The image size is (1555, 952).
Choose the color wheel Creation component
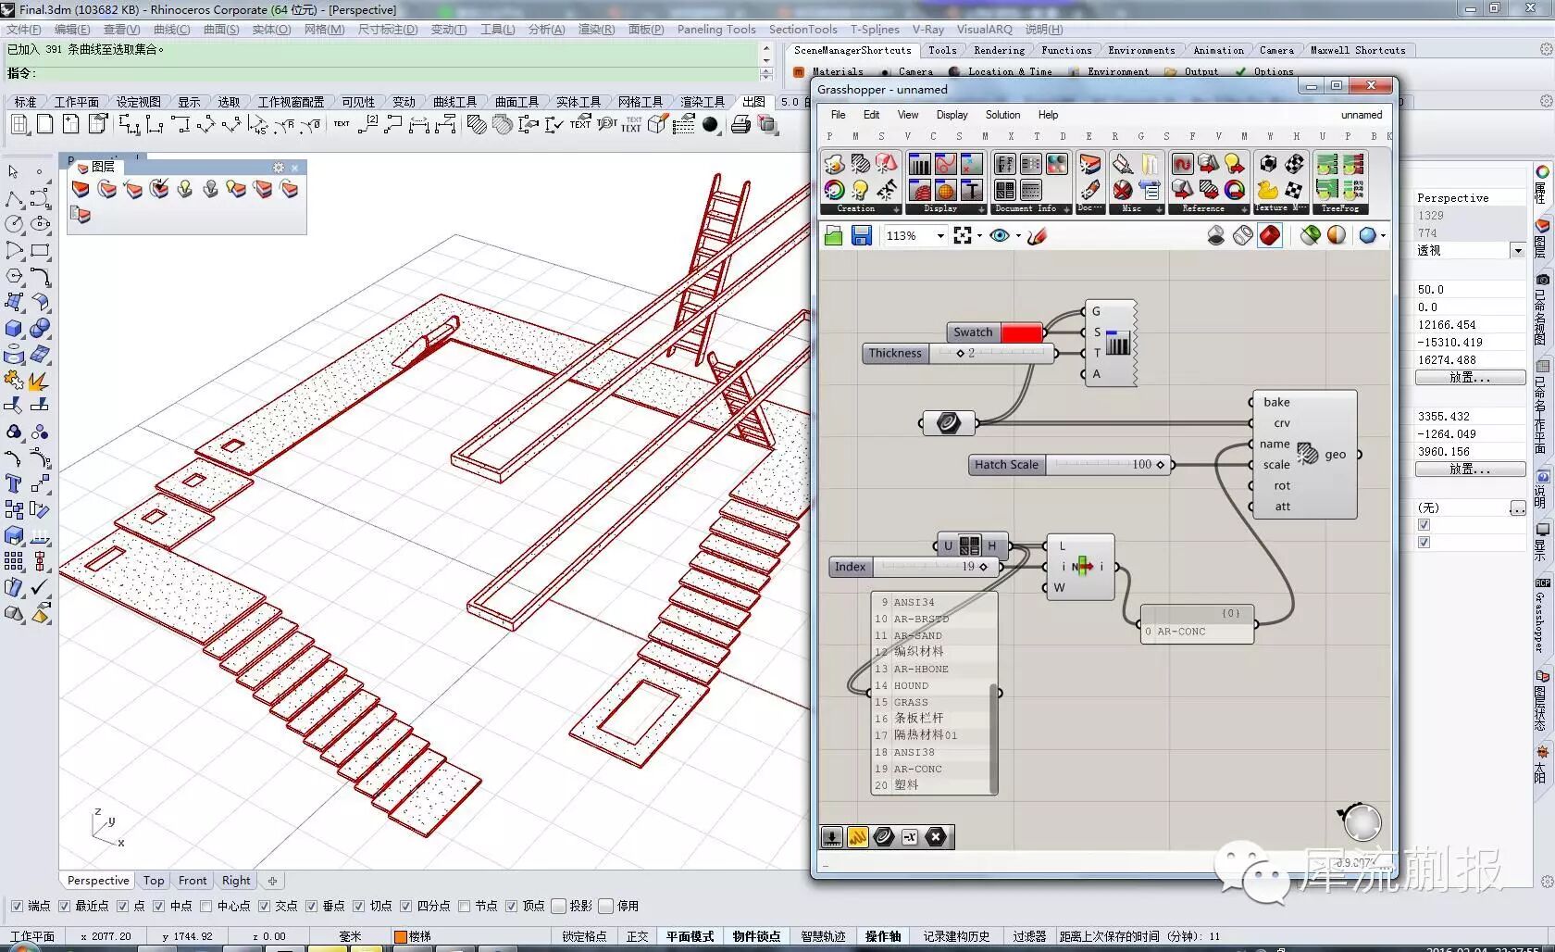point(834,190)
